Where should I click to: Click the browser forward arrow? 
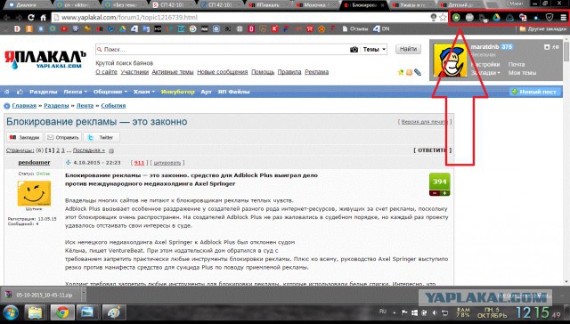18,18
